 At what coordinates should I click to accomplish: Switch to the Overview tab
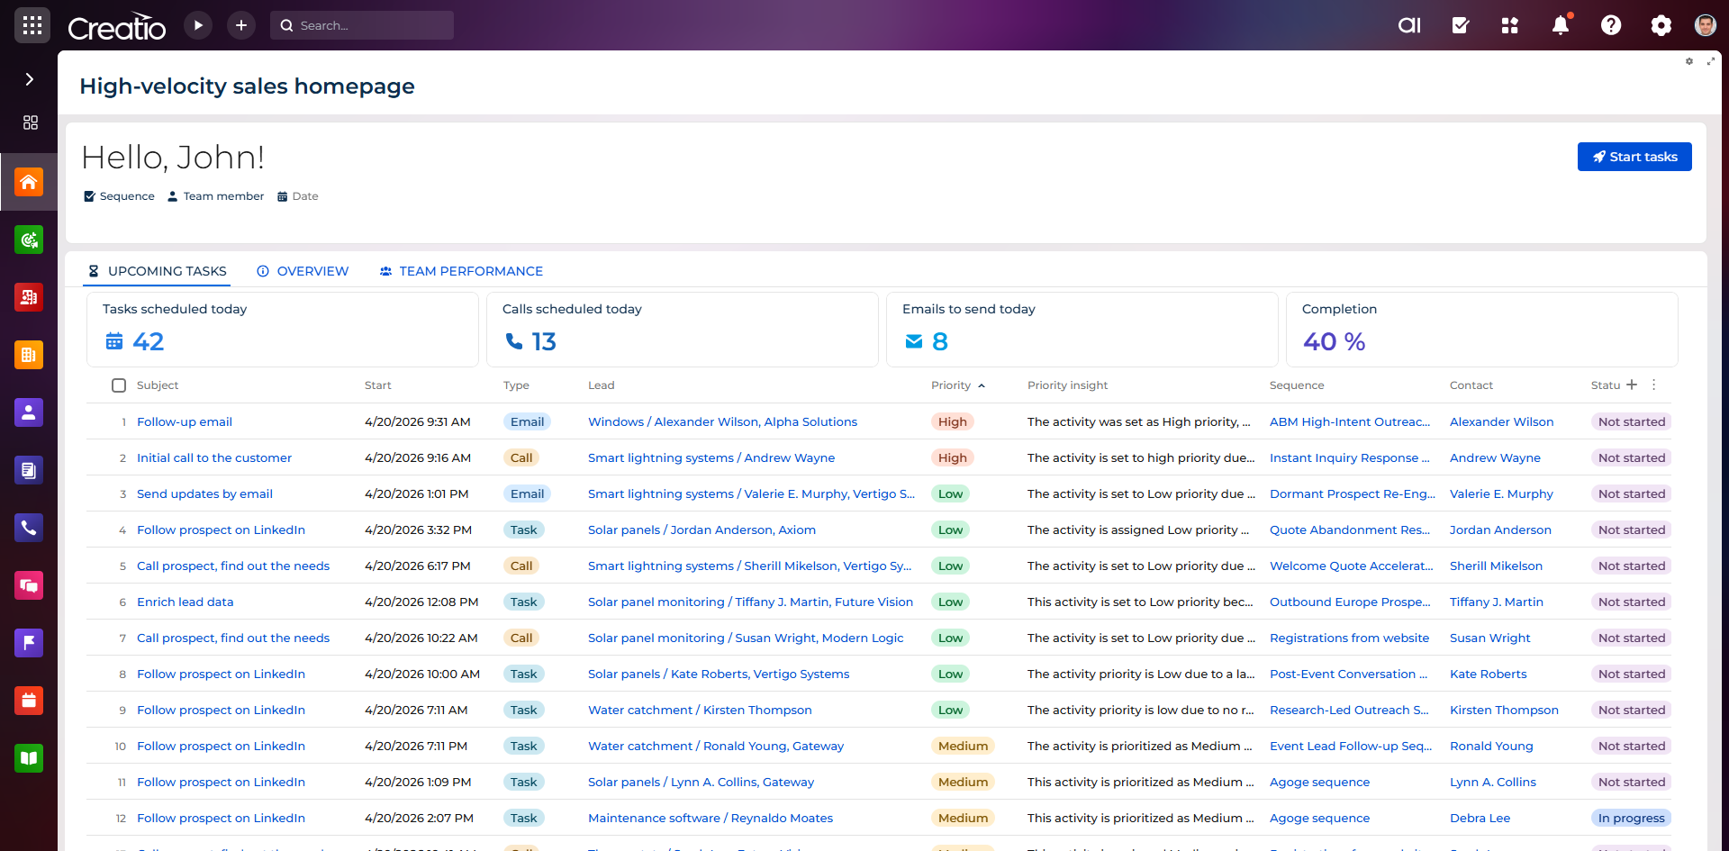tap(303, 271)
